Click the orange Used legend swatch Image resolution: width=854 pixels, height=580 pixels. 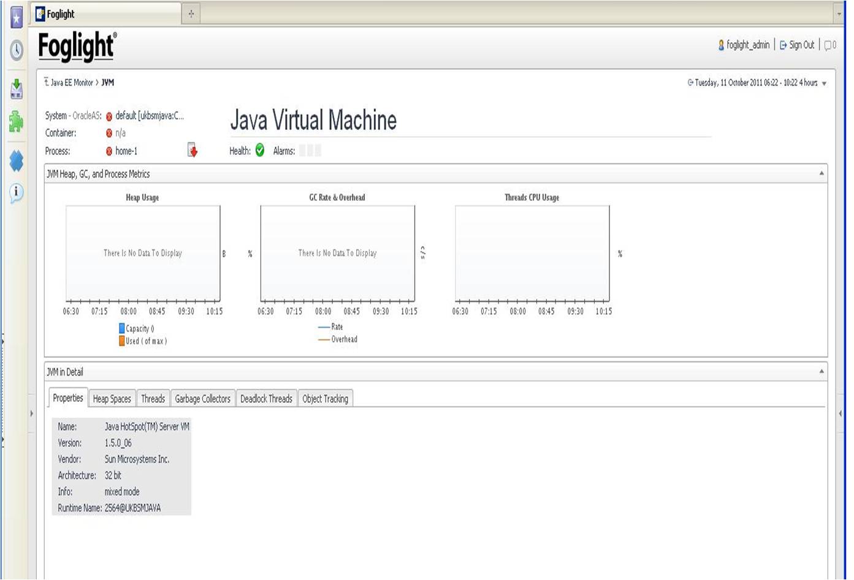pos(121,341)
